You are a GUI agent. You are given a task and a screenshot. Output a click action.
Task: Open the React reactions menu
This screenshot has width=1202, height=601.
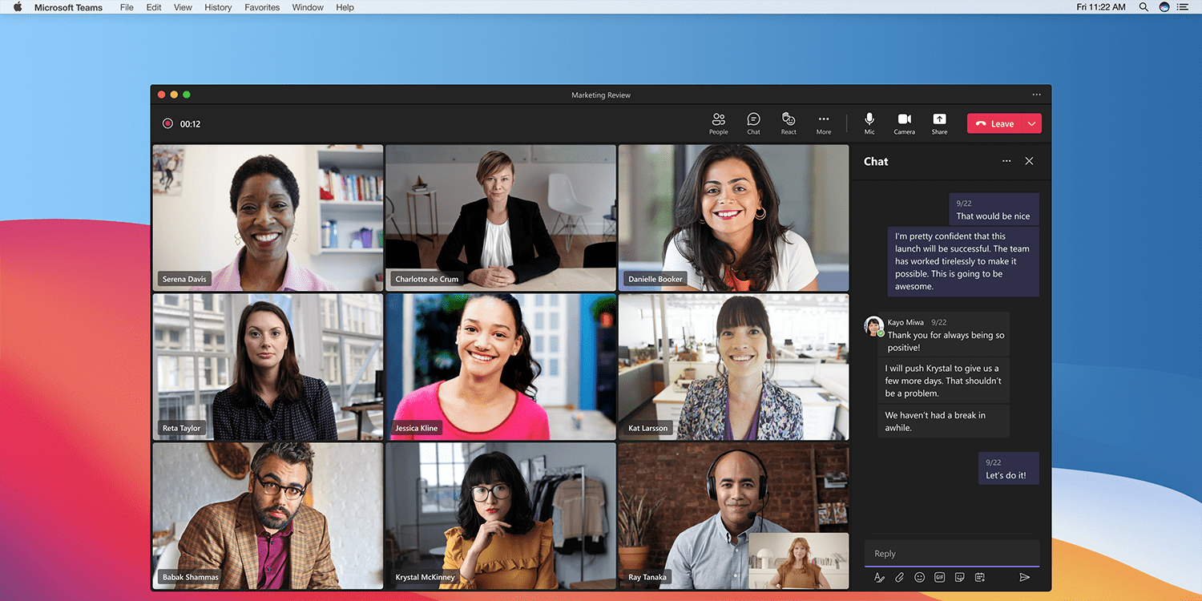coord(788,123)
